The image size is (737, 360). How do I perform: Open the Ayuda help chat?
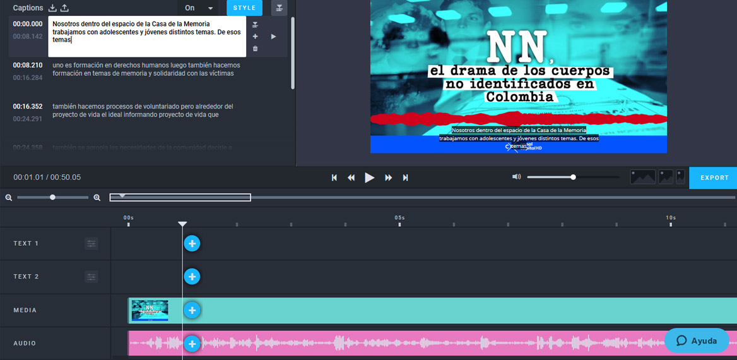click(697, 340)
